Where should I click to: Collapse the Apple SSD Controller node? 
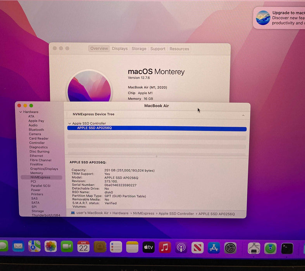click(70, 123)
